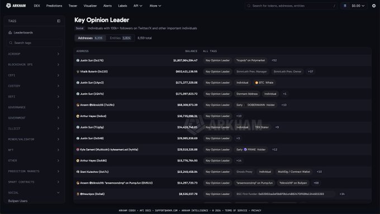This screenshot has width=380, height=214.
Task: Select the Addresses tab
Action: point(90,38)
